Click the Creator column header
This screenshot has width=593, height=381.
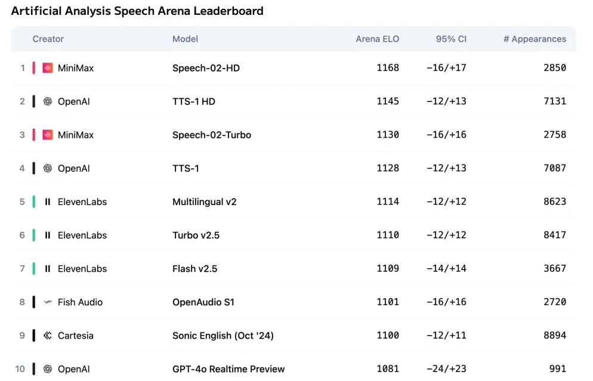(x=48, y=39)
